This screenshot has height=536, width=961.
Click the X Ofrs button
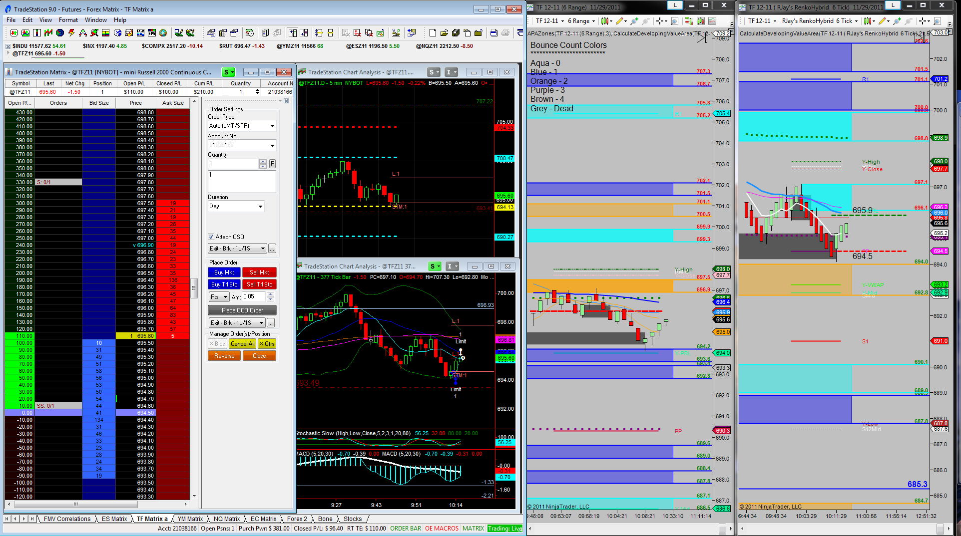click(x=267, y=344)
